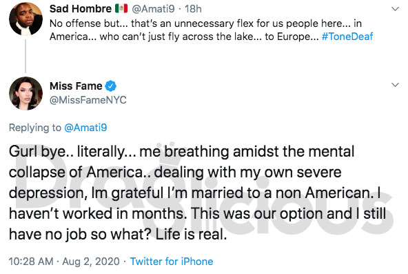This screenshot has width=408, height=274.
Task: Open Sad Hombre's profile avatar
Action: click(x=25, y=19)
